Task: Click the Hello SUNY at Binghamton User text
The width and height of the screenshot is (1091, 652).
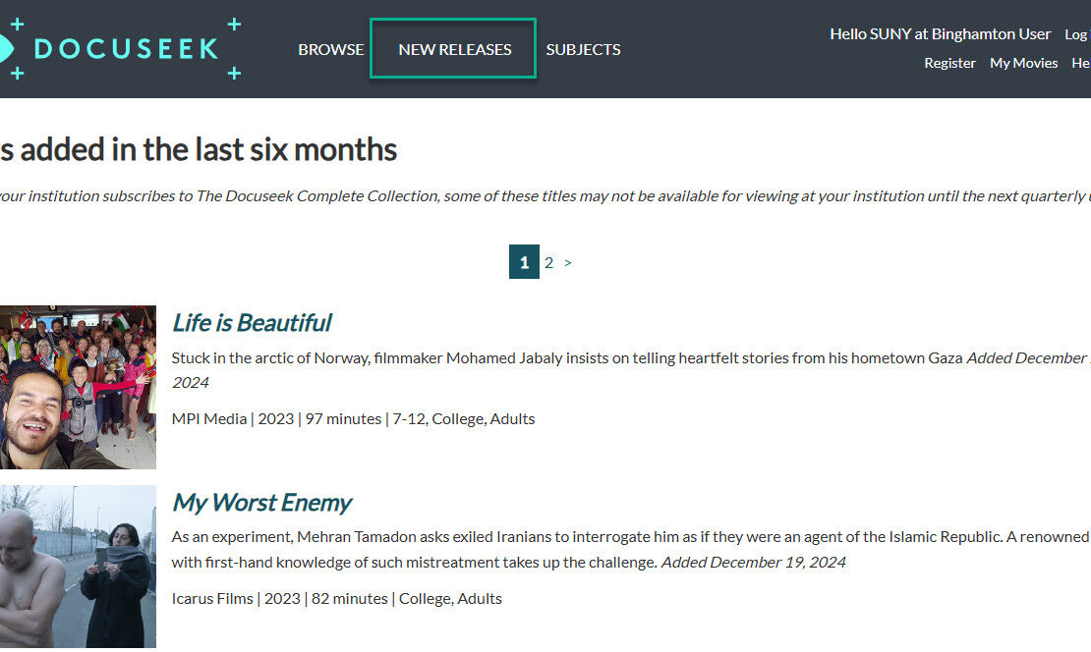Action: coord(940,34)
